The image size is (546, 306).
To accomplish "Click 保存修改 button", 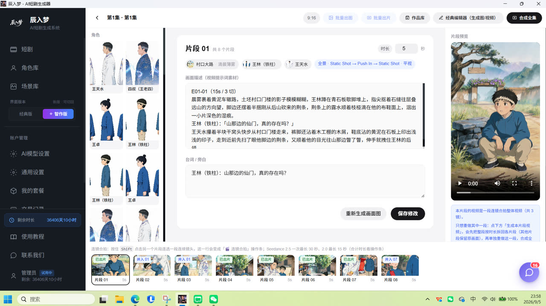I will [408, 214].
